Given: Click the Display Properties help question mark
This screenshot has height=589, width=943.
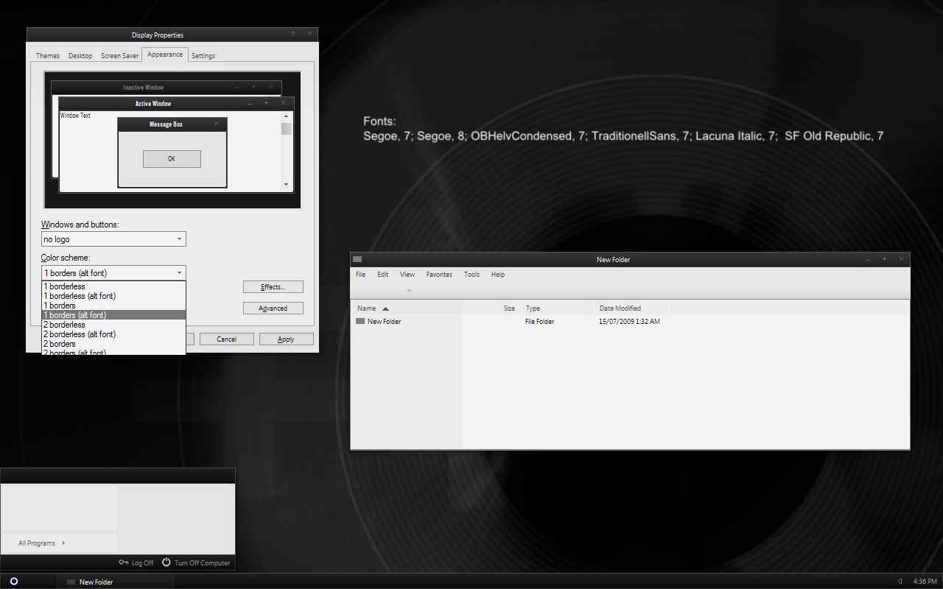Looking at the screenshot, I should coord(292,34).
